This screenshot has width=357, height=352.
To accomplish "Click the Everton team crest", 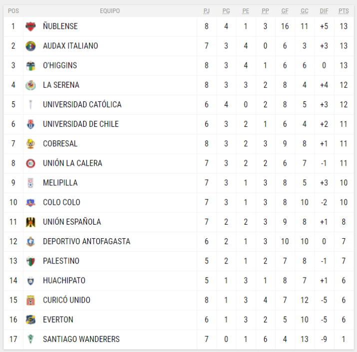I will (31, 320).
